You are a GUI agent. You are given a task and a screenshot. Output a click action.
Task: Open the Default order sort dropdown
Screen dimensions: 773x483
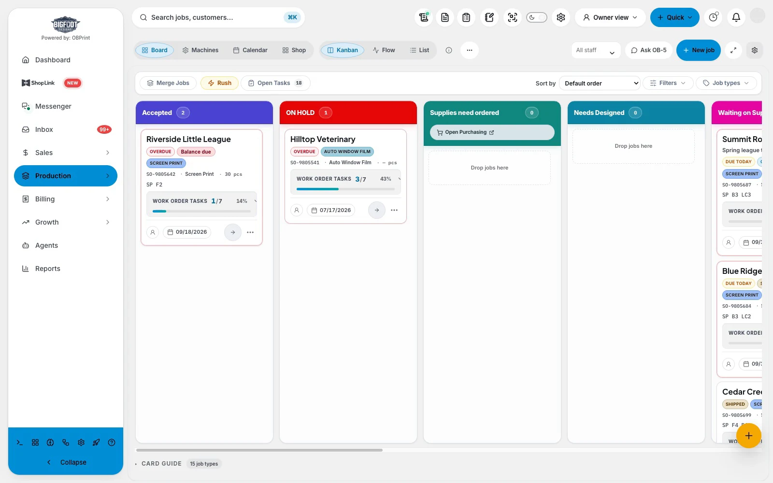click(600, 83)
